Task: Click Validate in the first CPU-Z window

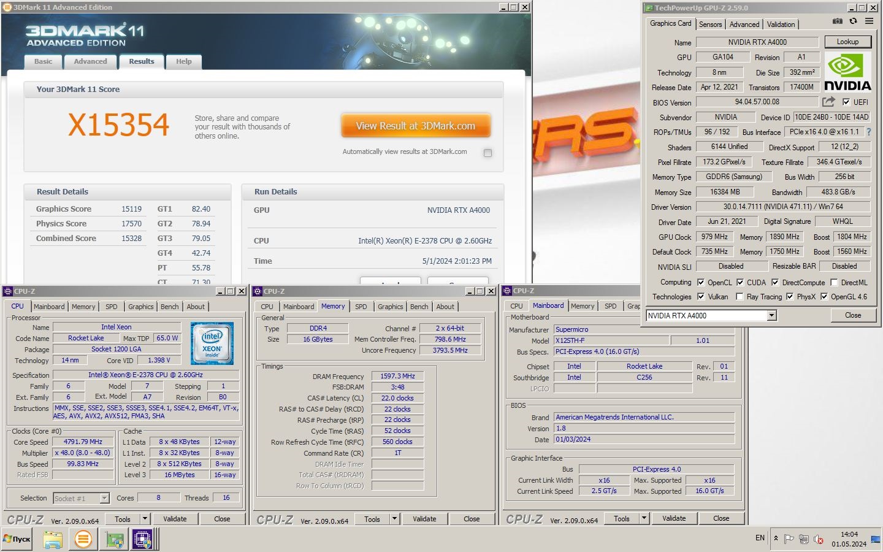Action: pyautogui.click(x=175, y=519)
